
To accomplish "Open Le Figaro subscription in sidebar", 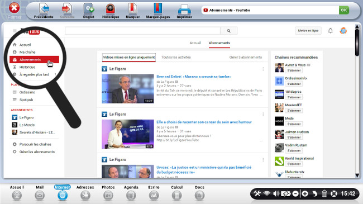I will 26,117.
